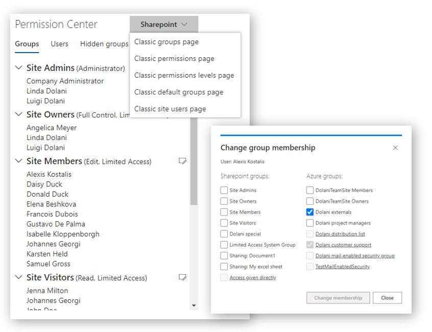Viewport: 432px width, 332px height.
Task: Close the Change group membership dialog X
Action: click(x=395, y=148)
